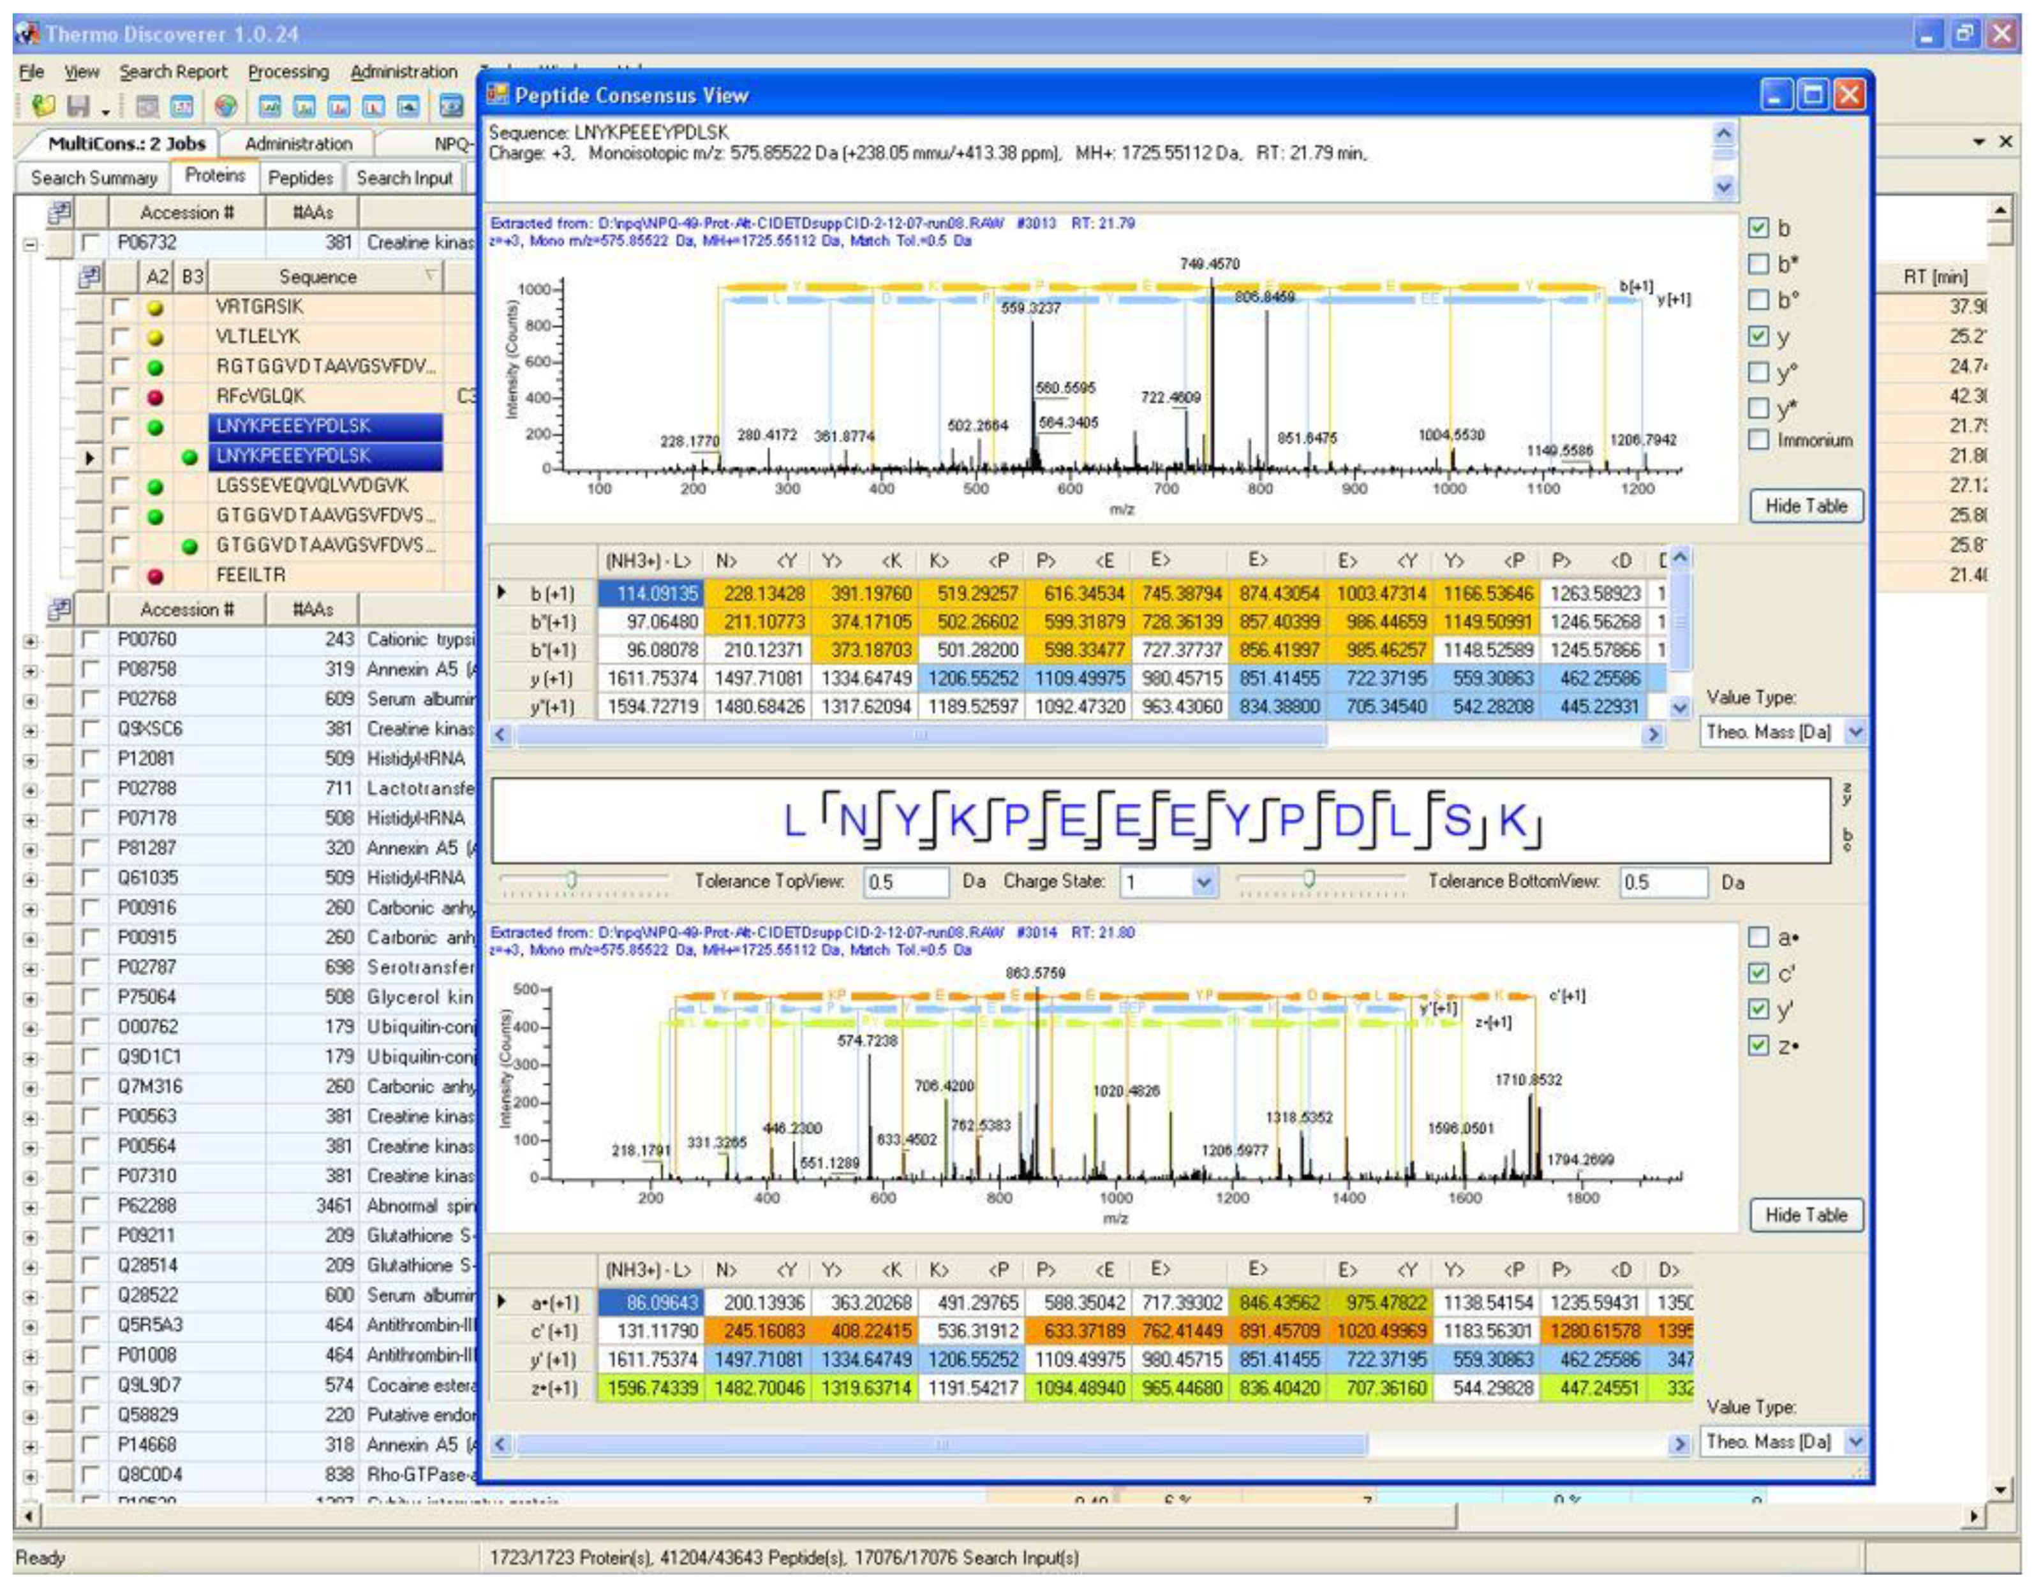2034x1589 pixels.
Task: Click the chart icon with green line graph
Action: (270, 107)
